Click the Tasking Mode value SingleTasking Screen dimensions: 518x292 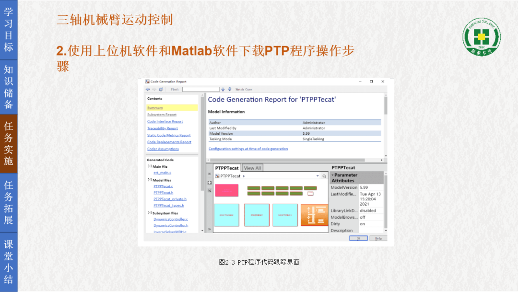[313, 139]
